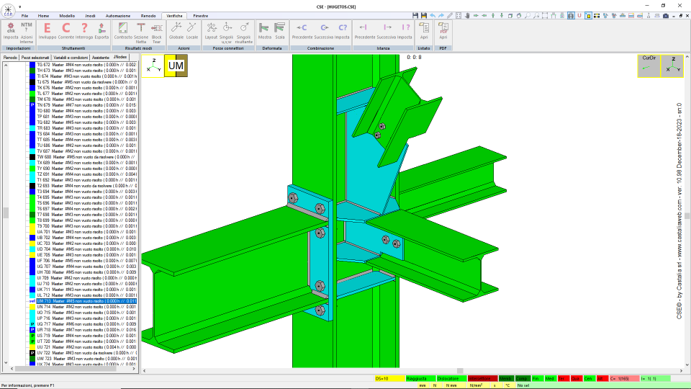
Task: Toggle the Intersettore status flag
Action: (x=482, y=378)
